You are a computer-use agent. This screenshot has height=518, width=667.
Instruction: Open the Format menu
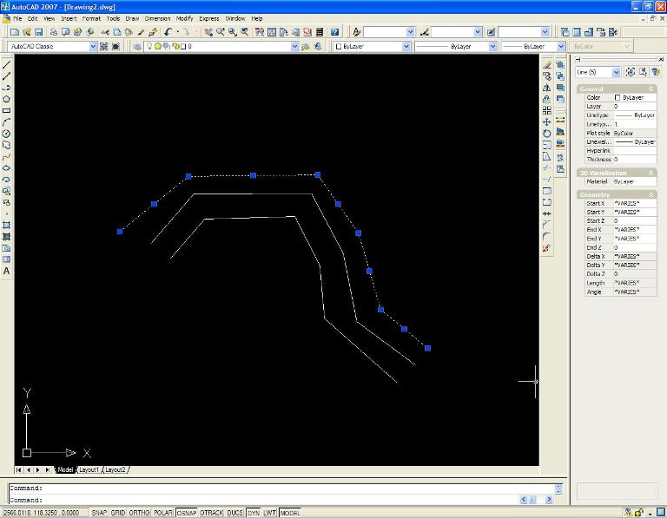(x=91, y=19)
